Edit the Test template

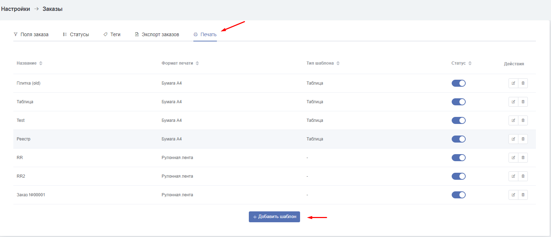(x=513, y=120)
